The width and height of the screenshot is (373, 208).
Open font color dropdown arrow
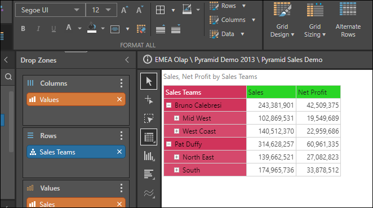pos(79,29)
